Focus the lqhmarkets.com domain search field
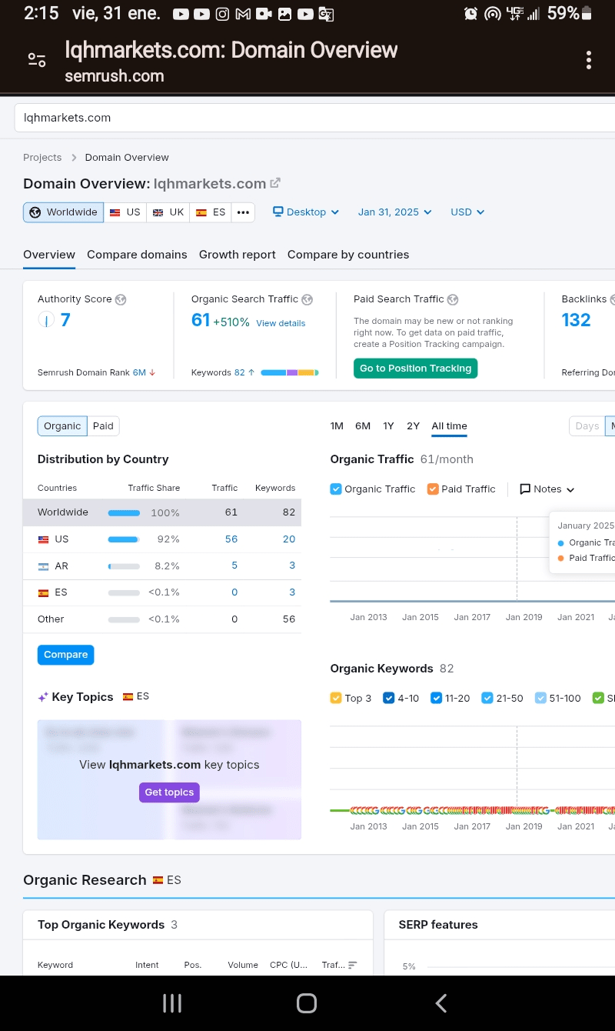Viewport: 615px width, 1031px height. pyautogui.click(x=307, y=118)
